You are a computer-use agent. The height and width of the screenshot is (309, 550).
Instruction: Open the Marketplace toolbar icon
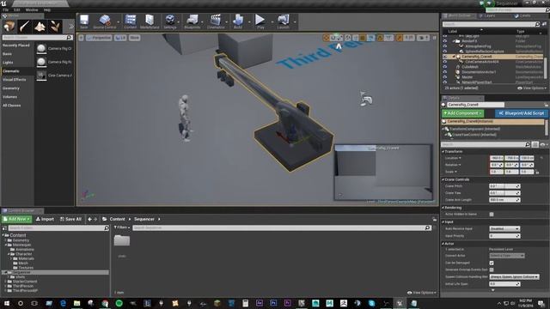[x=150, y=21]
